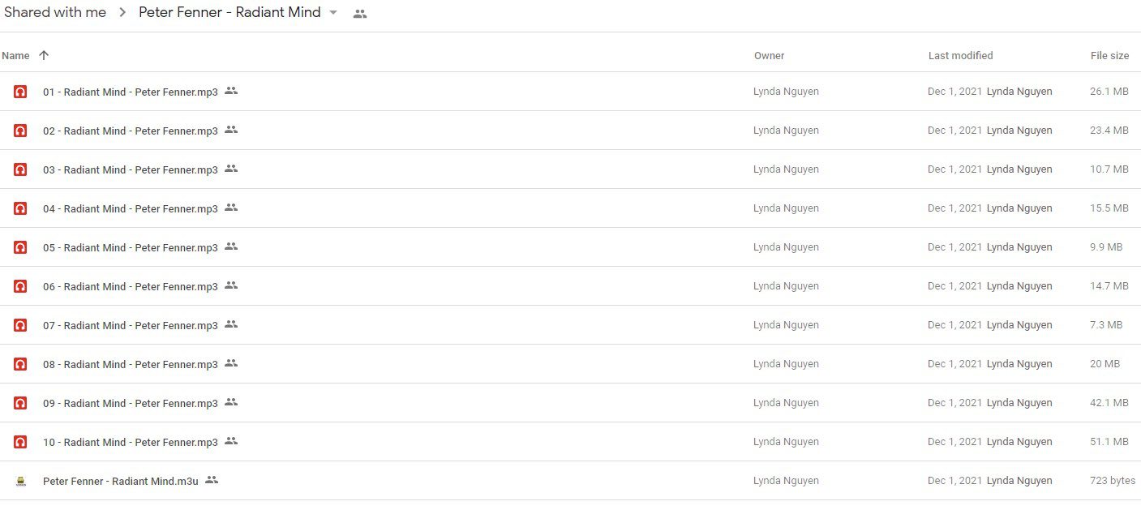Click shared people icon beside track 09
The height and width of the screenshot is (510, 1141).
[231, 402]
